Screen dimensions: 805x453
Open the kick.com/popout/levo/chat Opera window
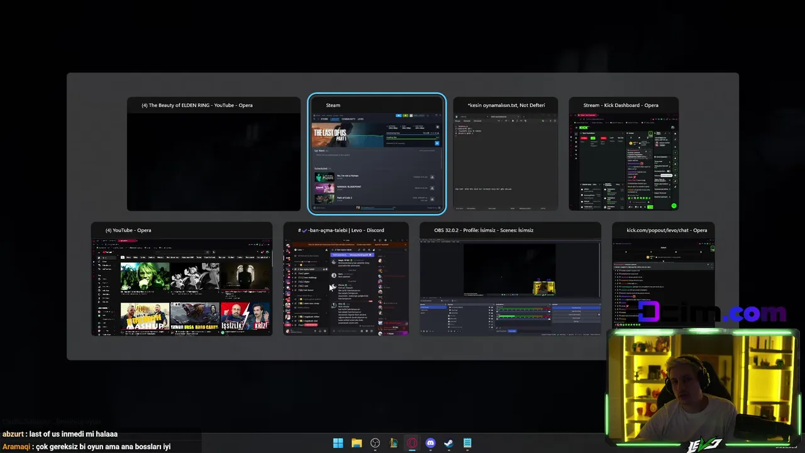point(663,279)
